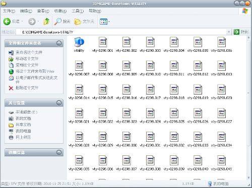Select file icon vty-0298.006
This screenshot has width=252, height=188.
click(x=221, y=42)
